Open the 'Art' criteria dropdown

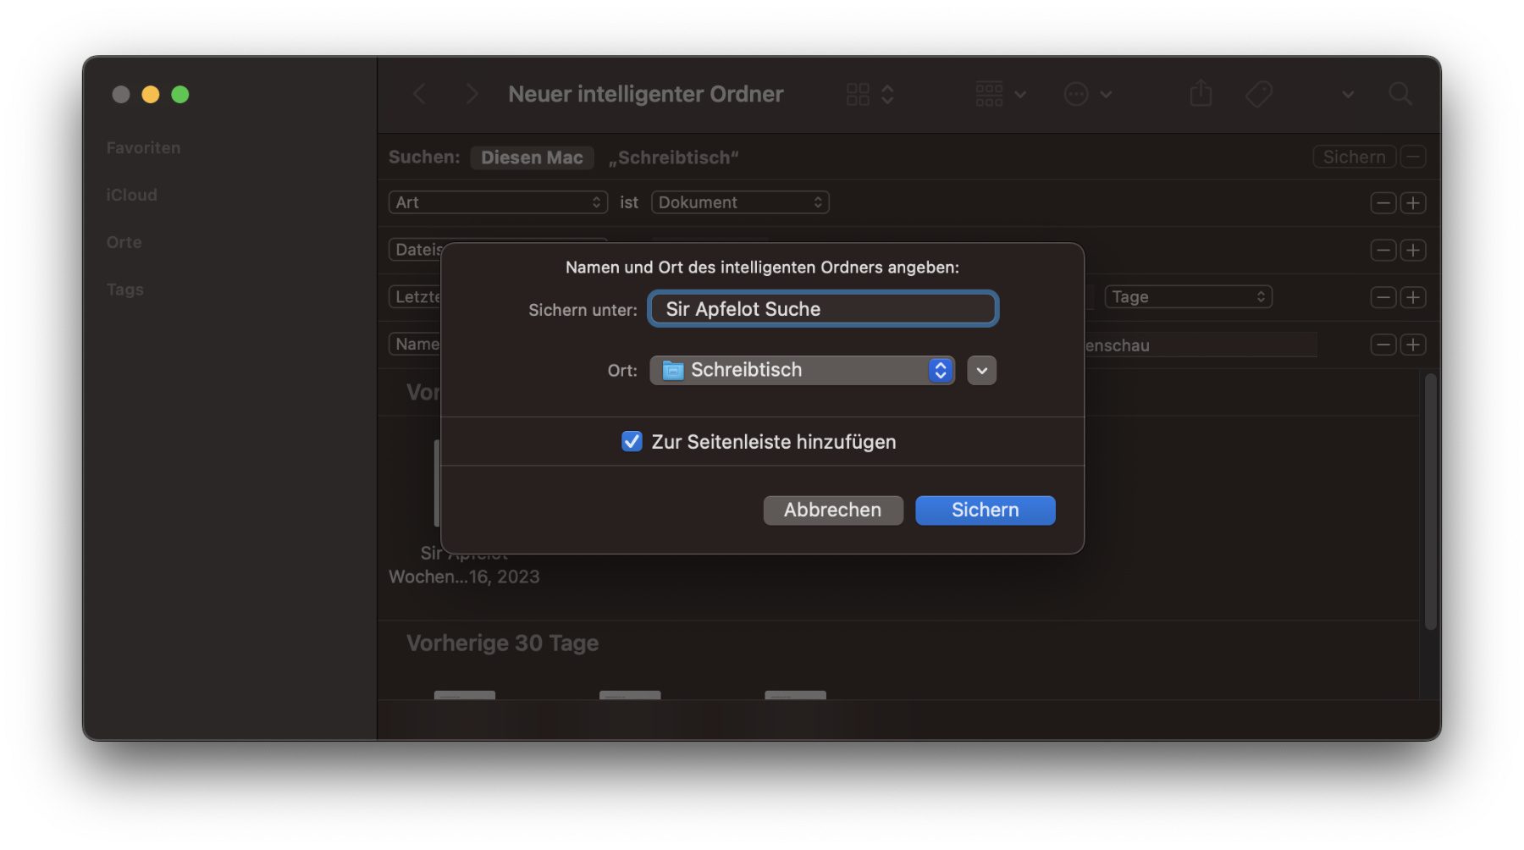(x=498, y=202)
